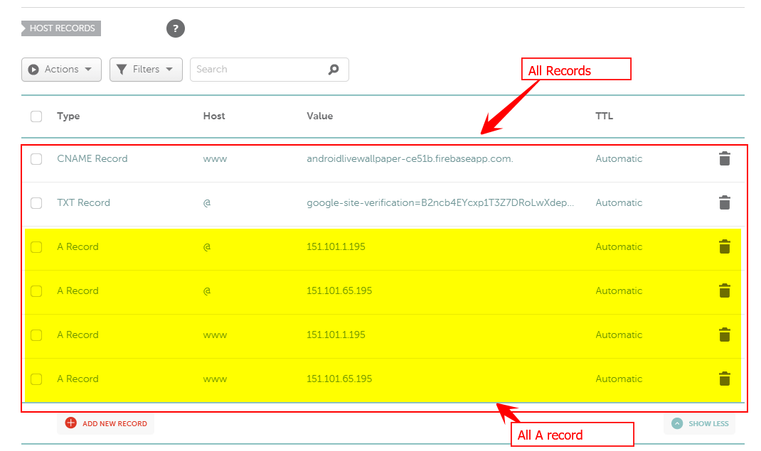Open the Actions dropdown
The width and height of the screenshot is (761, 451).
(x=62, y=70)
